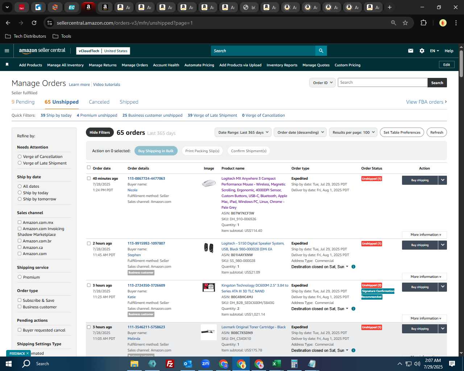
Task: Tick the checkbox for order 113-0867724-4477063
Action: (89, 178)
